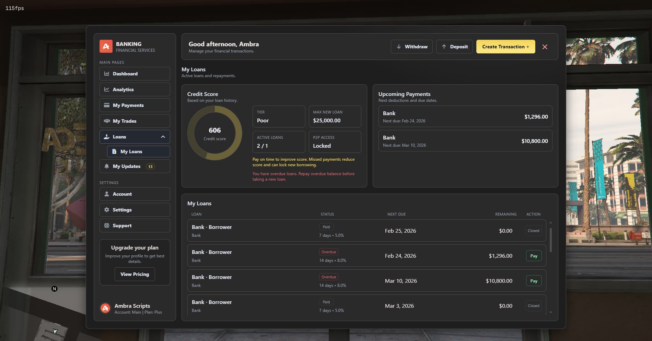Image resolution: width=652 pixels, height=341 pixels.
Task: Click the Create Transaction button
Action: pos(505,47)
